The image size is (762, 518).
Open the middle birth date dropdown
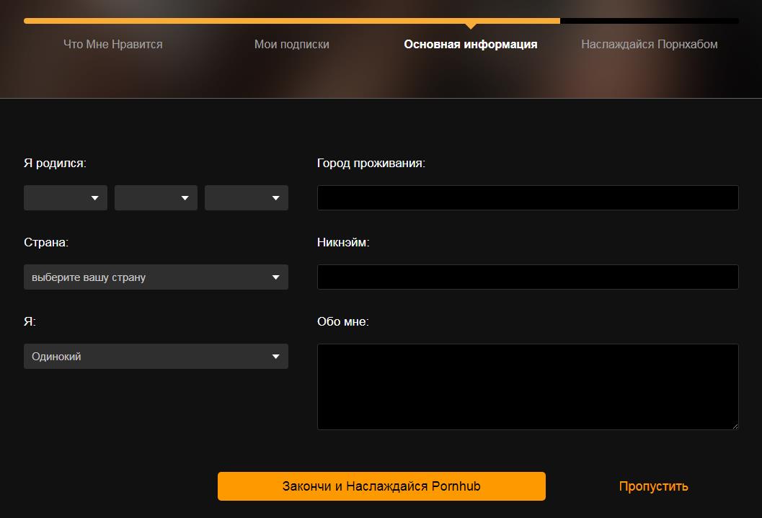coord(156,197)
